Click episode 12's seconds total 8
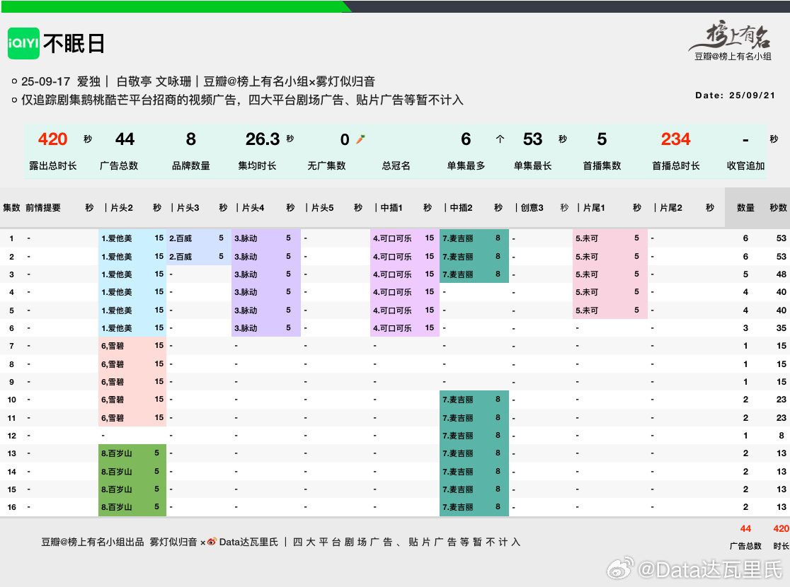This screenshot has width=790, height=587. [782, 436]
